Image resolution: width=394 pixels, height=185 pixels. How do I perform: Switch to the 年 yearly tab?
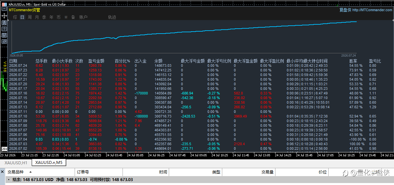(x=51, y=17)
